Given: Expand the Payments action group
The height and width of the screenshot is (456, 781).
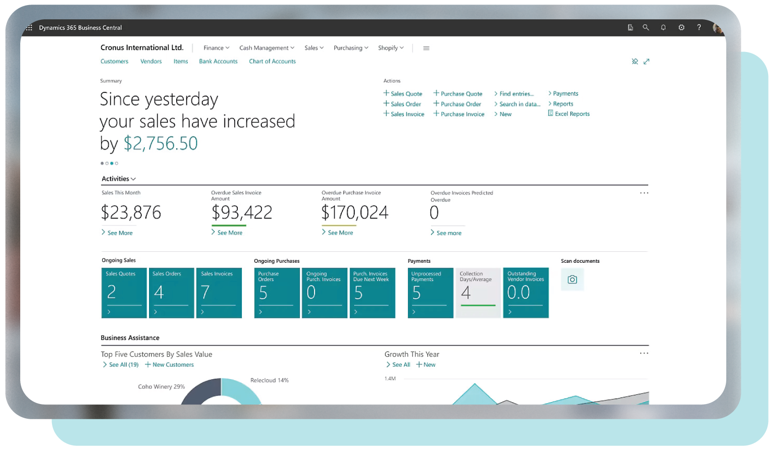Looking at the screenshot, I should click(563, 93).
